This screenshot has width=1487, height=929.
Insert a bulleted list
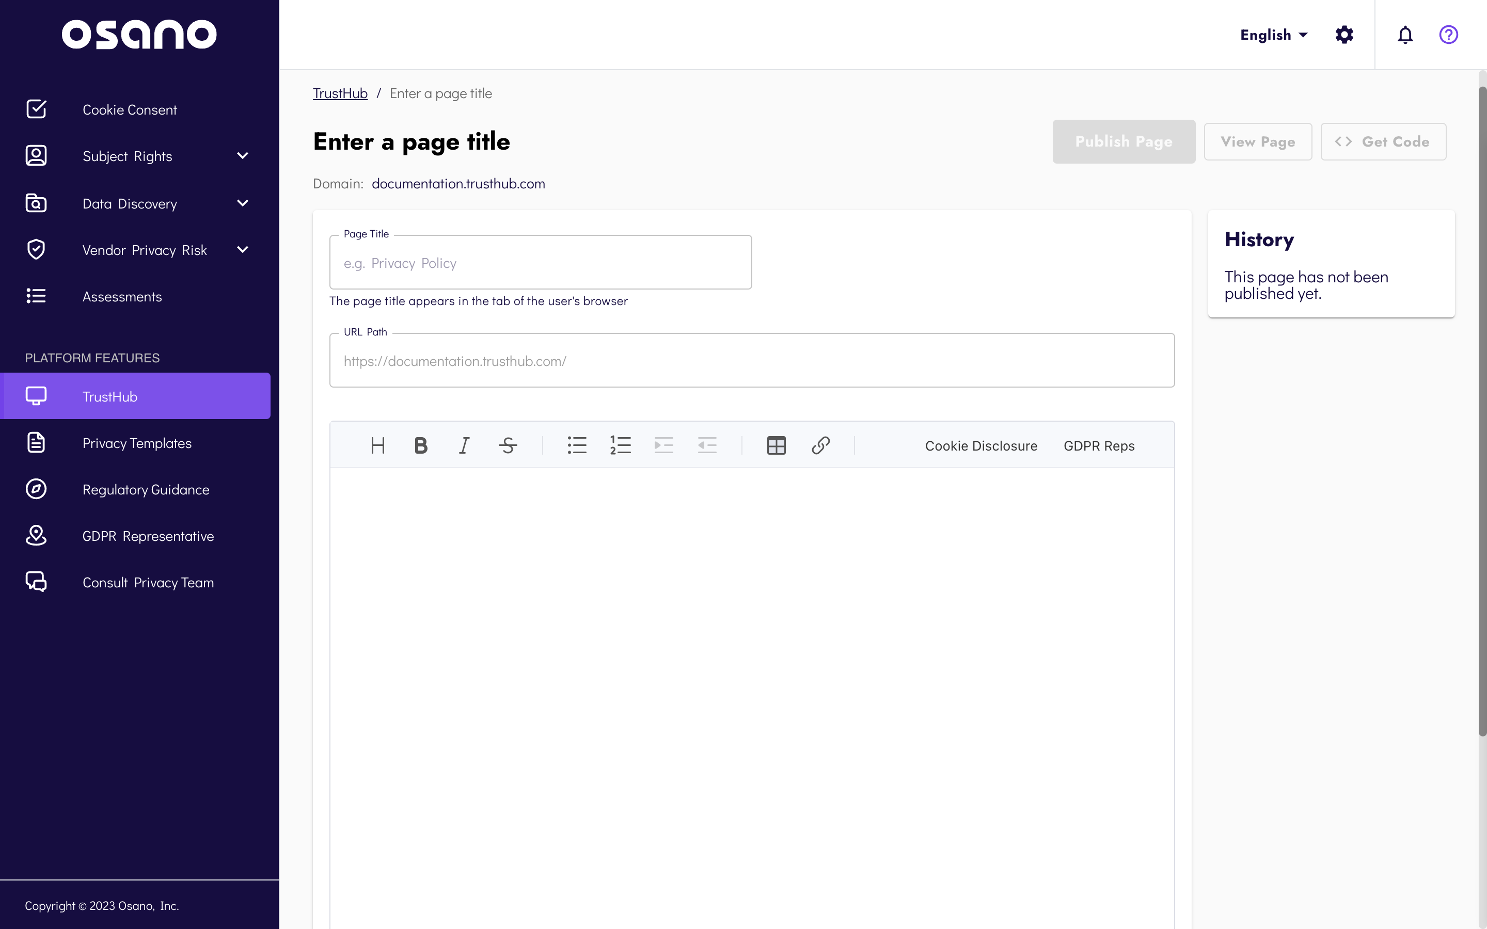click(x=576, y=445)
